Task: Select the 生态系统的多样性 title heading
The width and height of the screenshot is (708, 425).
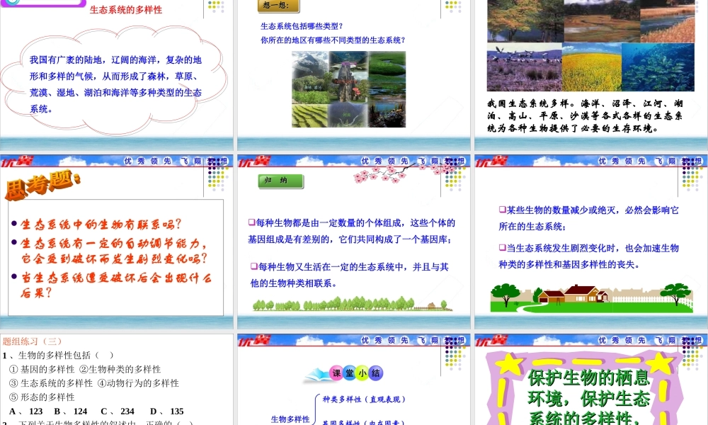Action: pyautogui.click(x=127, y=9)
